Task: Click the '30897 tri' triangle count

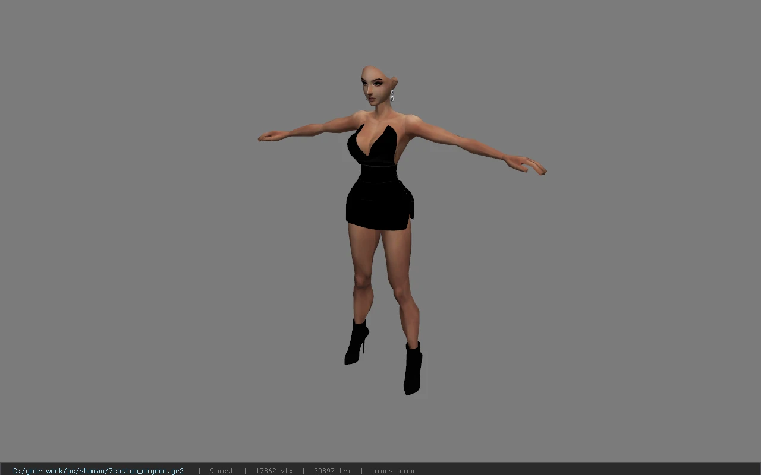Action: click(332, 471)
